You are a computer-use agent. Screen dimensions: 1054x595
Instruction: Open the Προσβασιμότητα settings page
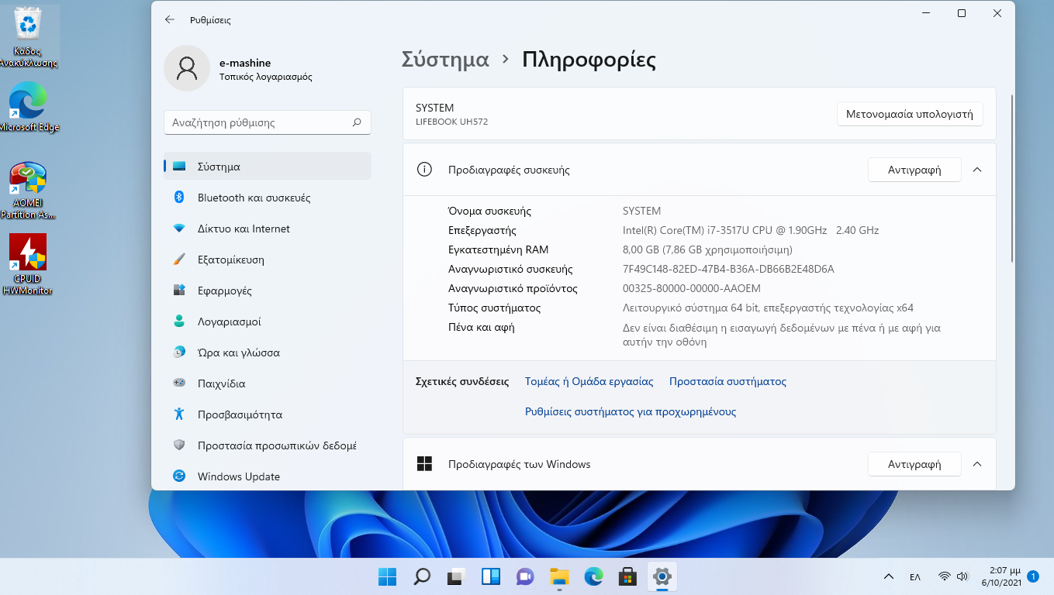[x=268, y=414]
